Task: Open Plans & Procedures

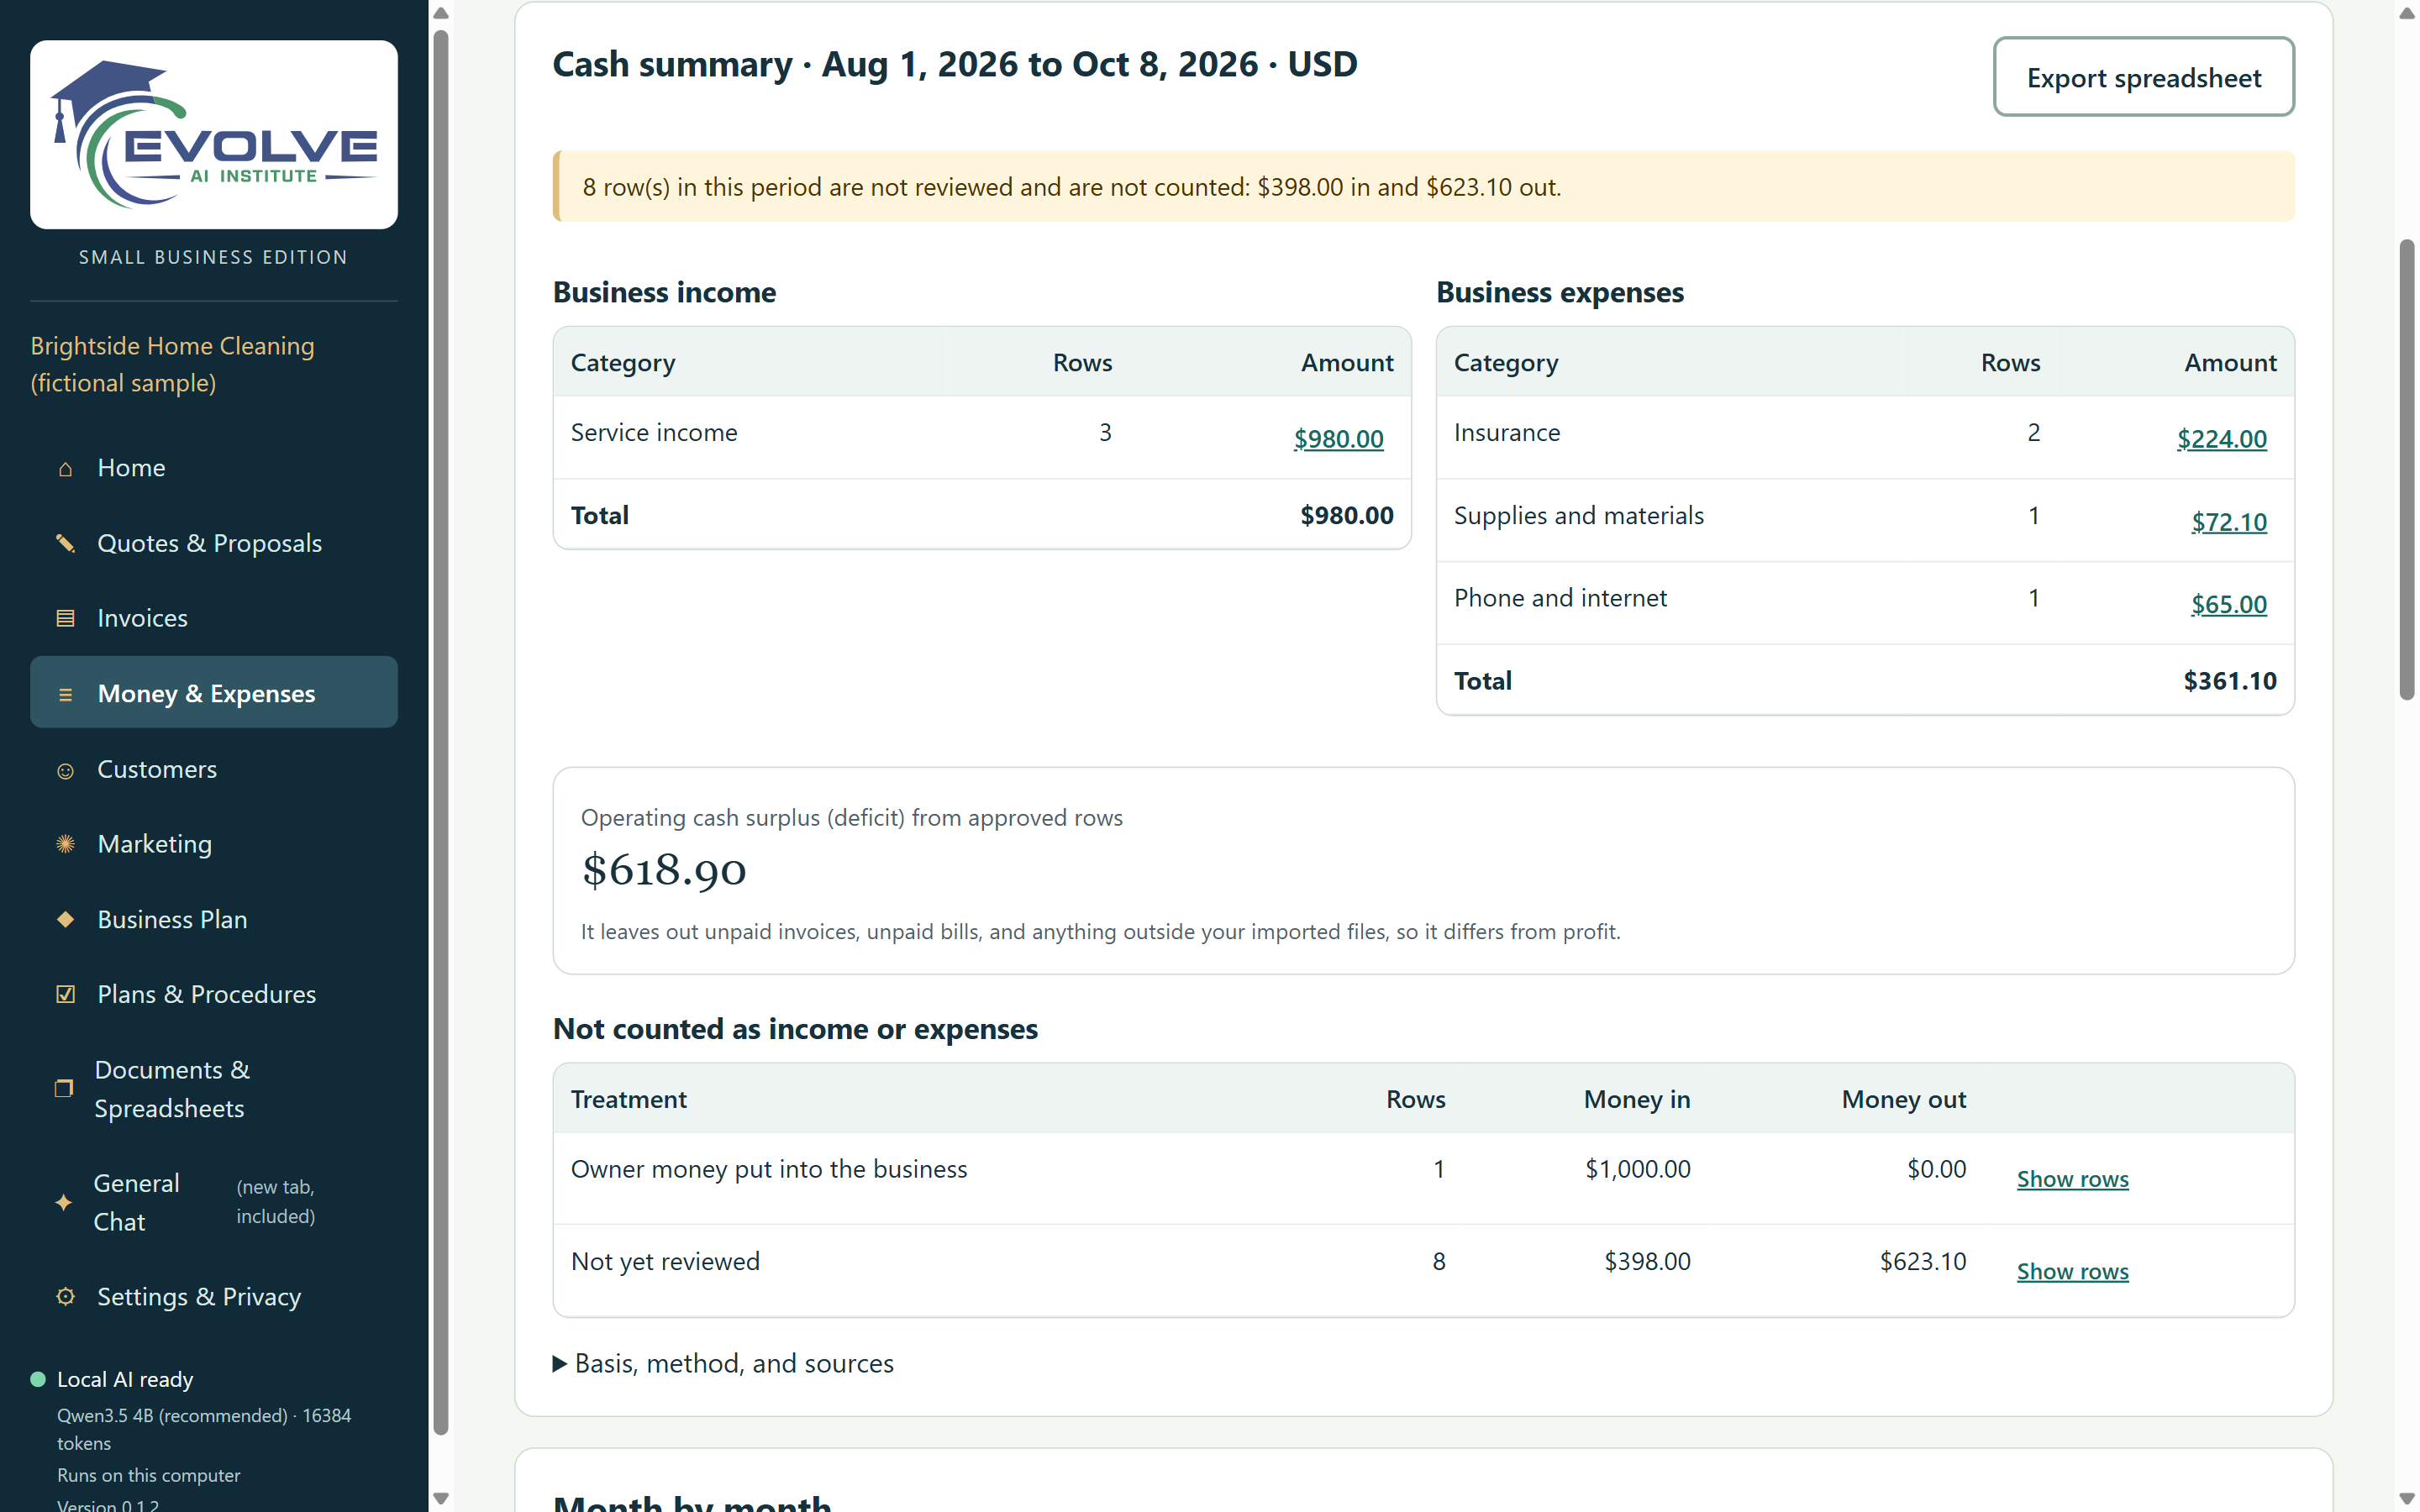Action: coord(214,994)
